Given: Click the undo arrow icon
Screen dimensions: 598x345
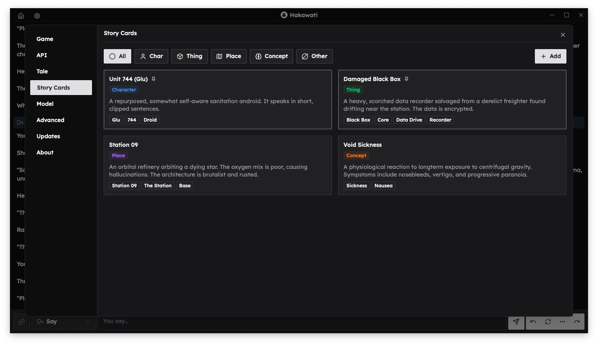Looking at the screenshot, I should pos(533,322).
